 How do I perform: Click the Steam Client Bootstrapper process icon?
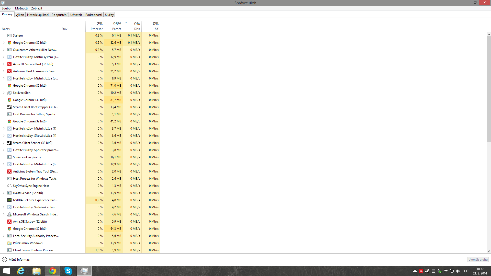pyautogui.click(x=9, y=107)
